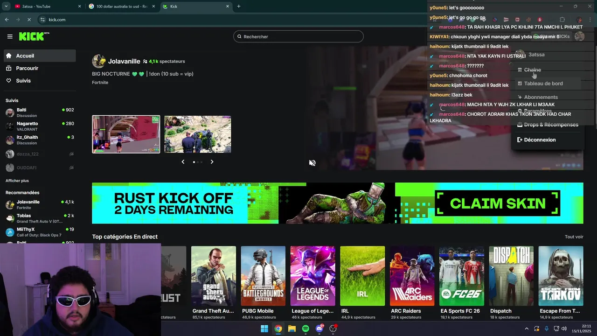597x336 pixels.
Task: Open recommended channel Tobias
Action: [x=40, y=218]
